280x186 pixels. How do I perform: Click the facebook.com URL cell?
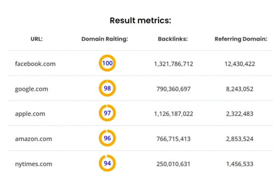click(x=35, y=64)
